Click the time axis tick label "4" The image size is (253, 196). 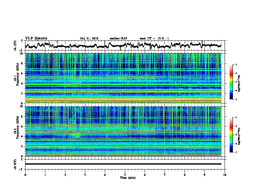click(x=105, y=175)
